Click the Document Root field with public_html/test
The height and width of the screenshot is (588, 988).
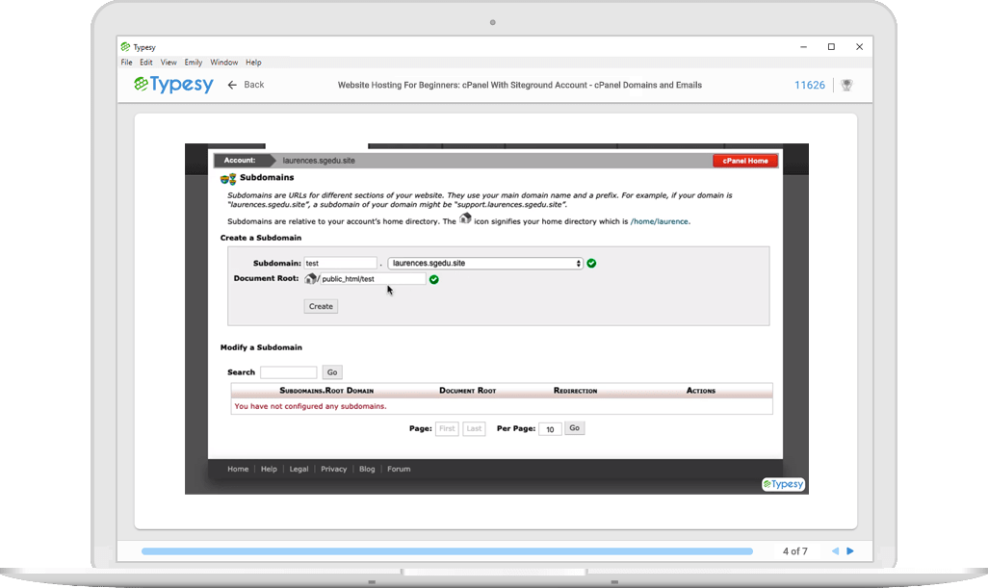click(373, 279)
